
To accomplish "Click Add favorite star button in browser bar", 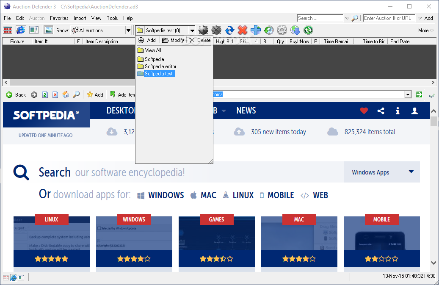I will click(x=95, y=94).
